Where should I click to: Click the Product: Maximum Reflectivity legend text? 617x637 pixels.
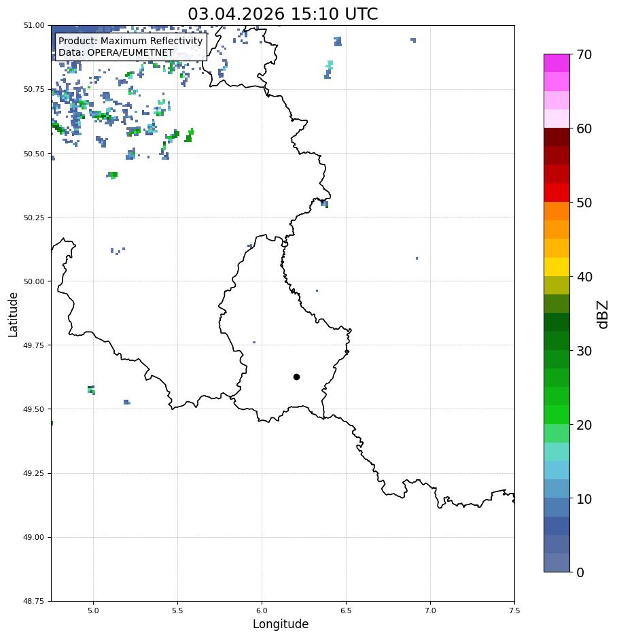coord(130,41)
